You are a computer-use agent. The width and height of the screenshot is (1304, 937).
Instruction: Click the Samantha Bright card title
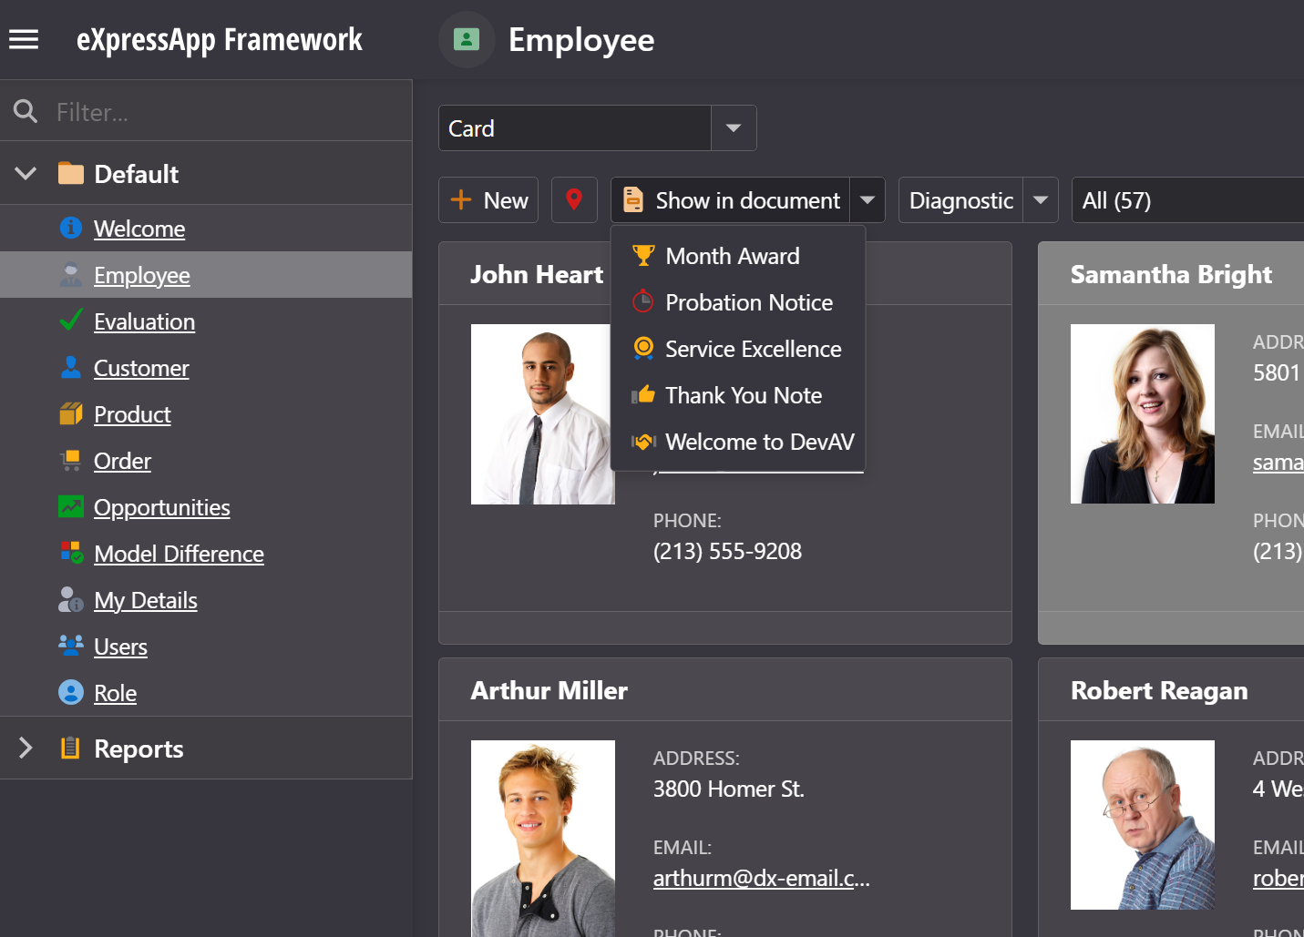coord(1171,274)
